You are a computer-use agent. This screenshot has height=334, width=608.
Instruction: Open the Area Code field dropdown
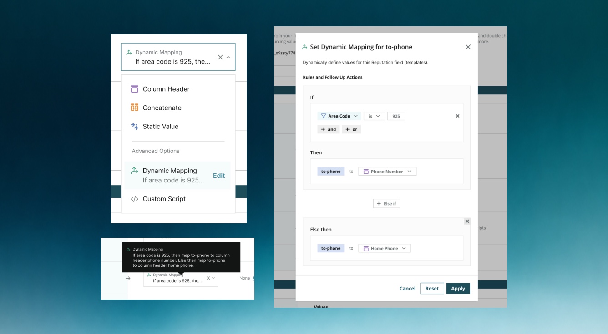(x=339, y=116)
